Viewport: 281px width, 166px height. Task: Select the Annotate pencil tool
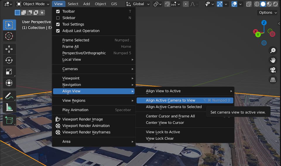coord(9,96)
